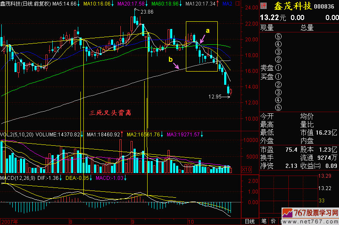This screenshot has width=339, height=225.
Task: Switch to the 日线 tab
Action: pos(250,221)
